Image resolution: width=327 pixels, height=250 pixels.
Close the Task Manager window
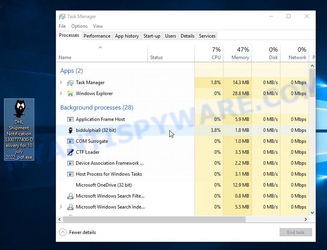[307, 16]
